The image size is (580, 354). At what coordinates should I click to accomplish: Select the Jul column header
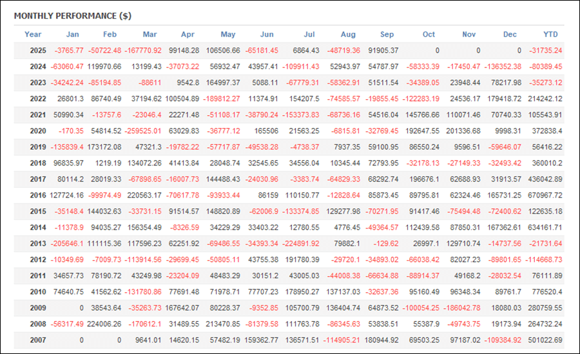coord(309,35)
